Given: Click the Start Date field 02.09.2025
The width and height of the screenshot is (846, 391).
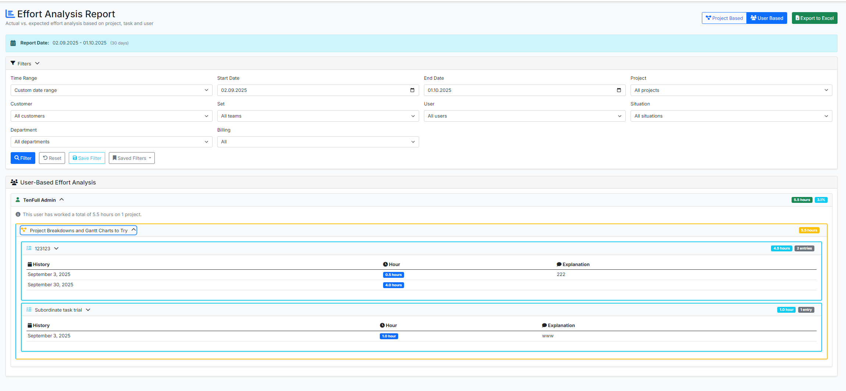Looking at the screenshot, I should coord(318,90).
